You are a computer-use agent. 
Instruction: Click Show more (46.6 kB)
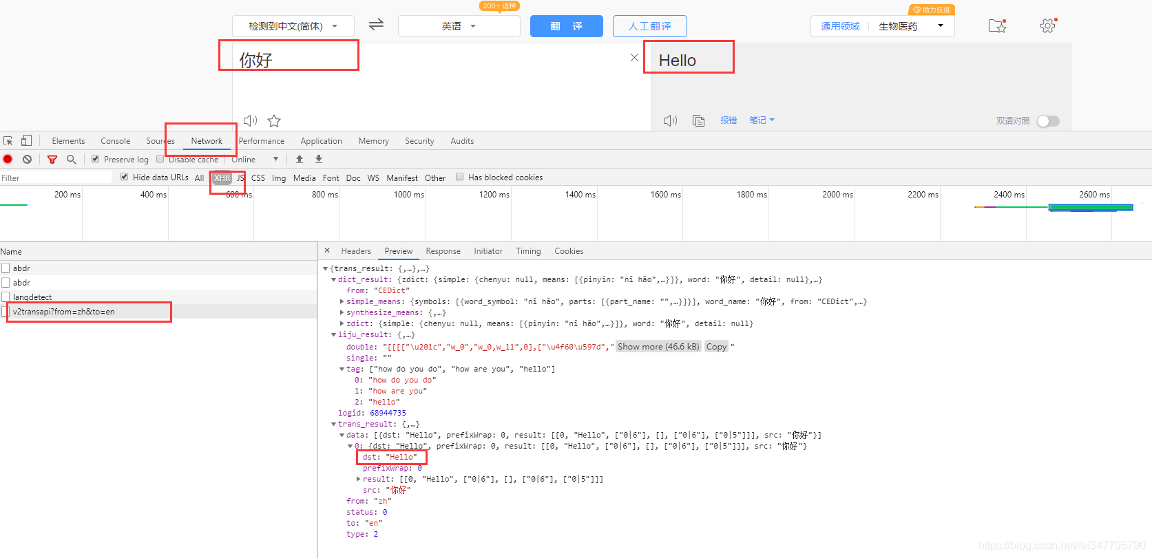coord(658,346)
